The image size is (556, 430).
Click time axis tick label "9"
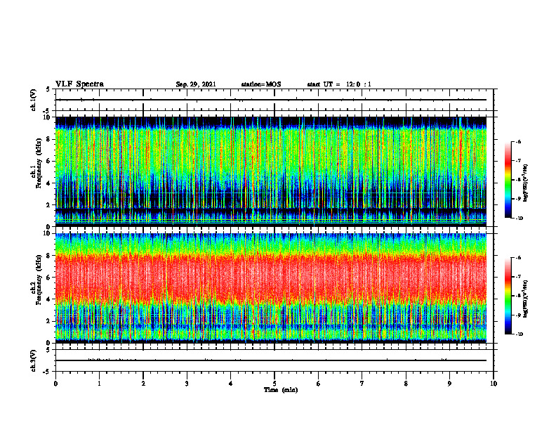tap(449, 384)
